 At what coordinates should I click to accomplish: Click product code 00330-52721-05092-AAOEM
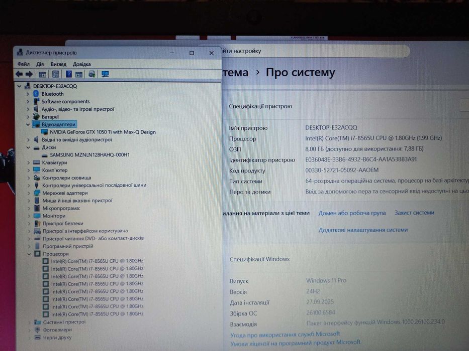[x=342, y=170]
